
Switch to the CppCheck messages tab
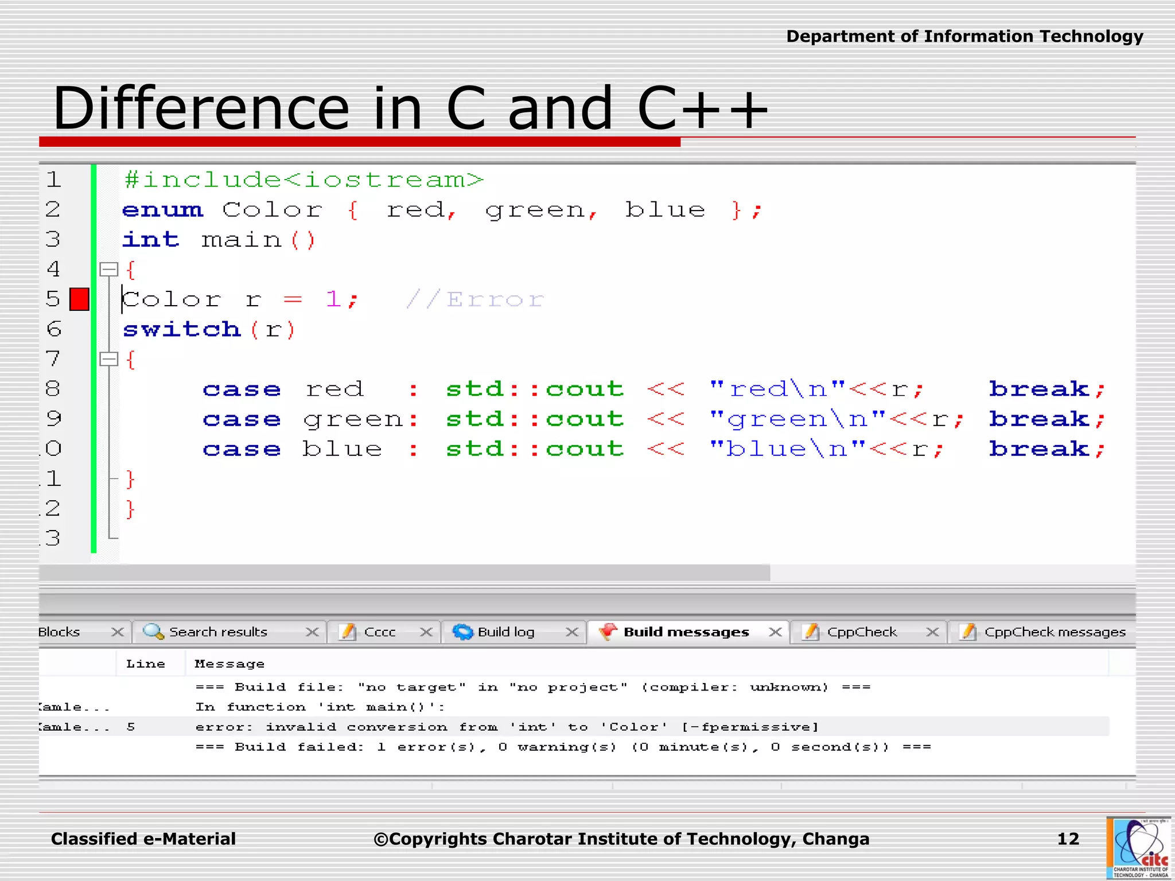click(1055, 631)
